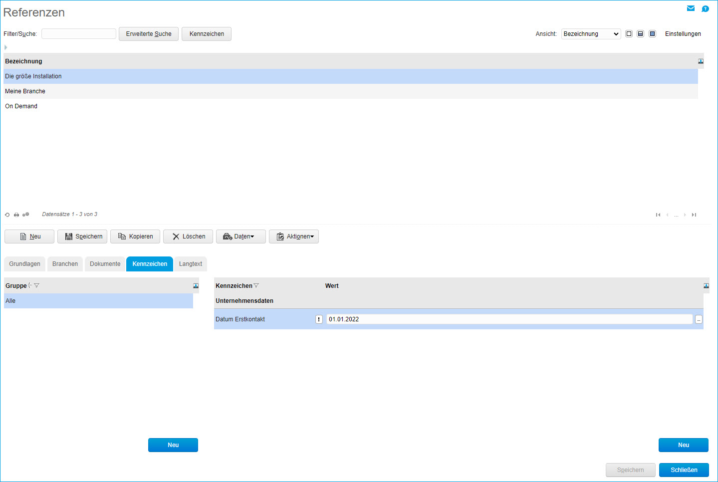Click the filter funnel next to Kennzeichen
The image size is (718, 482).
256,285
